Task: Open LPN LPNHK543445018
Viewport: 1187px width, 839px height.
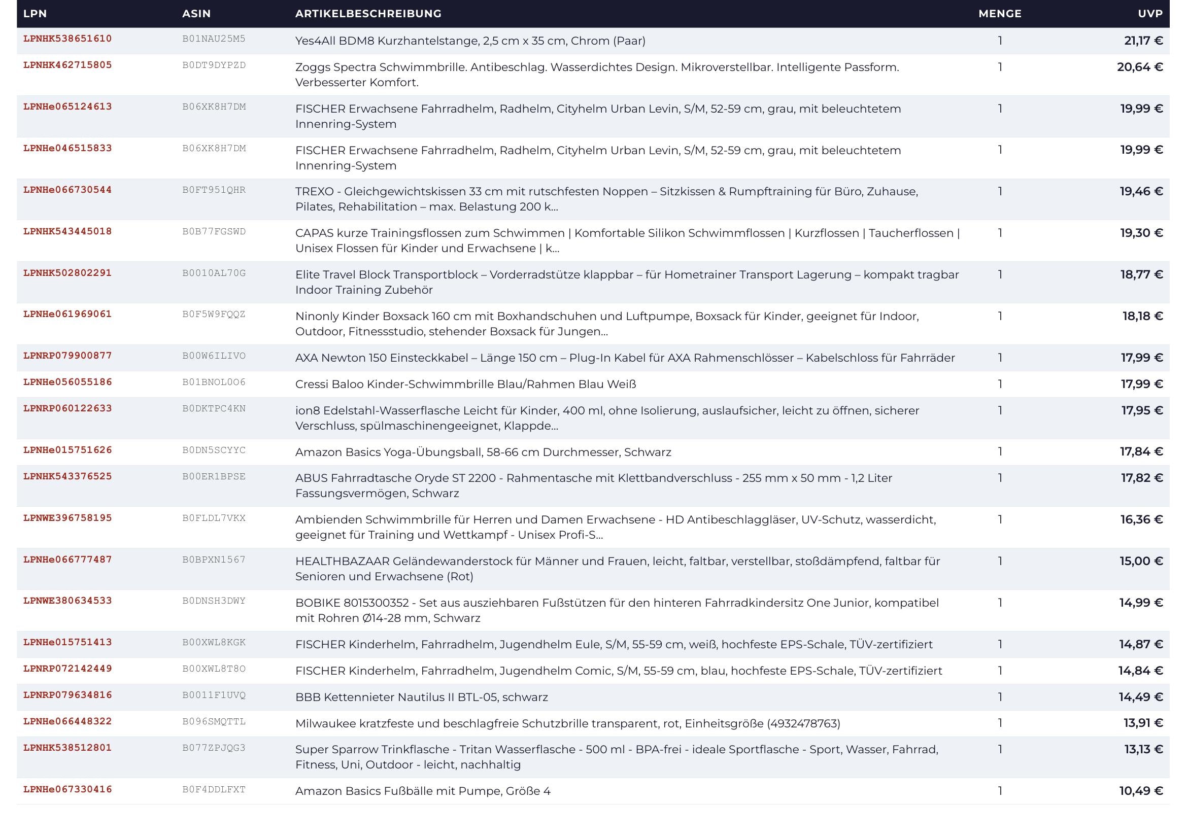Action: click(67, 231)
